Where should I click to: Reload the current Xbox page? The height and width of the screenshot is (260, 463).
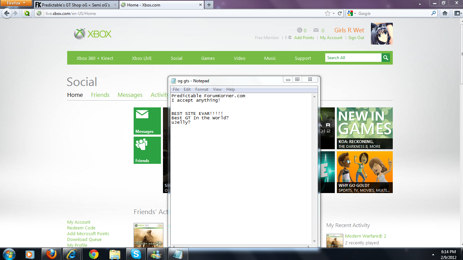[x=340, y=14]
